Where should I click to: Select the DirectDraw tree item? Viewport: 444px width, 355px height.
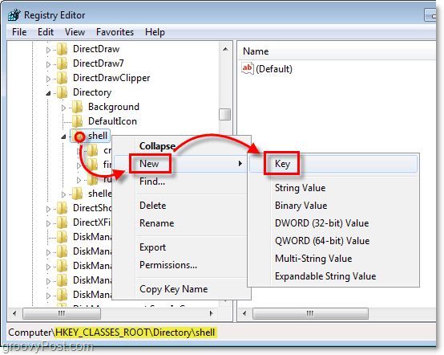96,49
